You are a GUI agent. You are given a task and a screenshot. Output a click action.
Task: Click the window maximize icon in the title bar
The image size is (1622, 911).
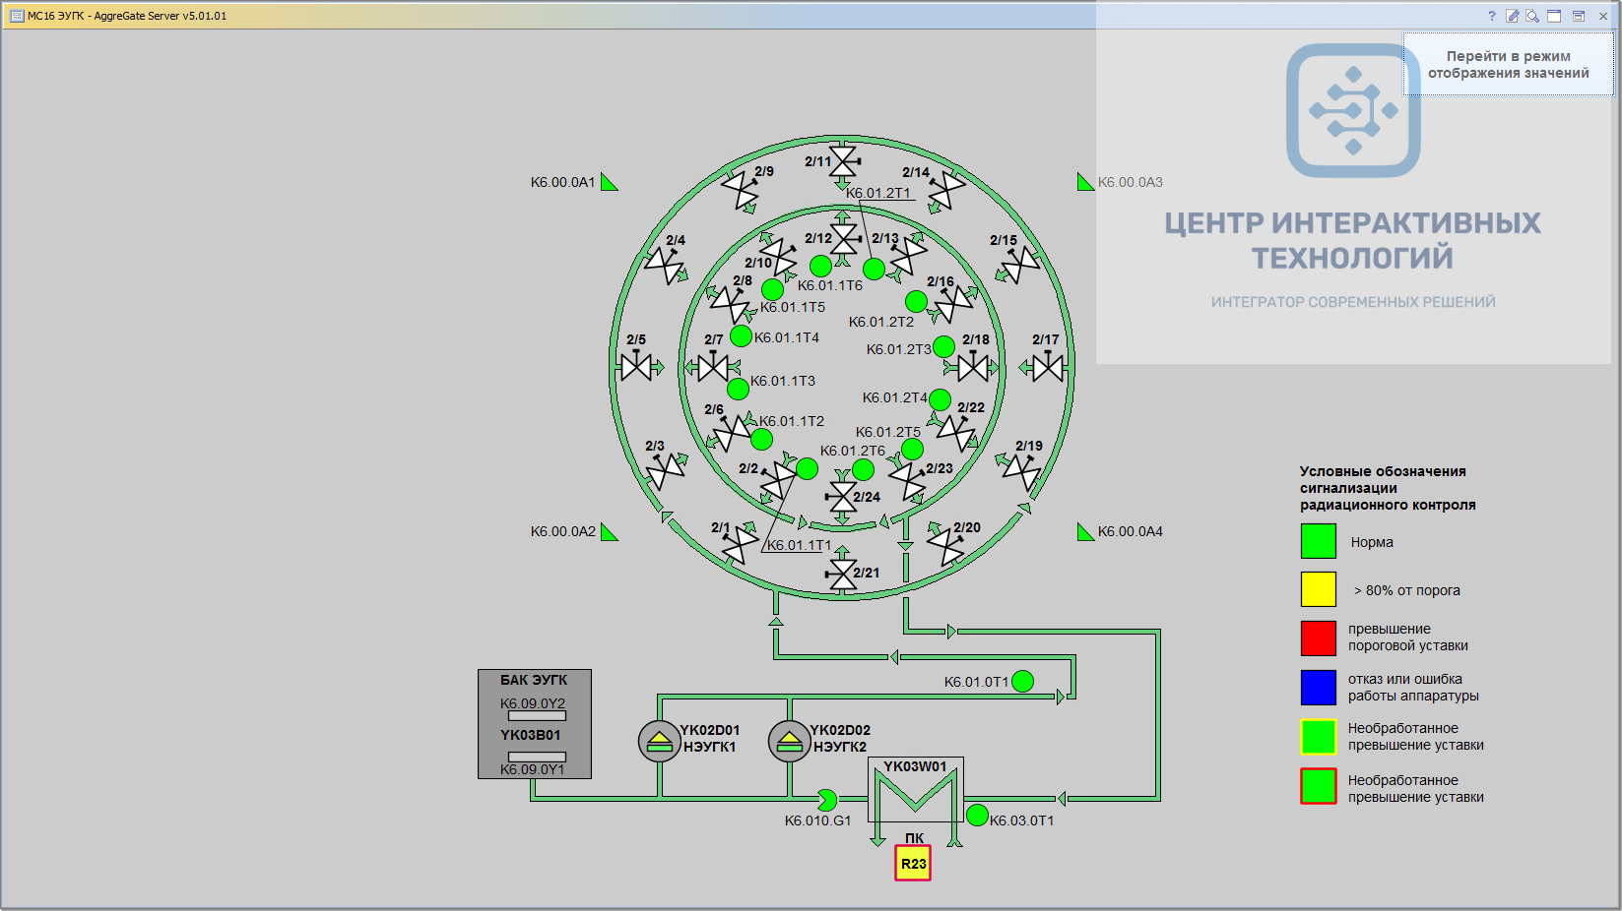click(x=1554, y=16)
